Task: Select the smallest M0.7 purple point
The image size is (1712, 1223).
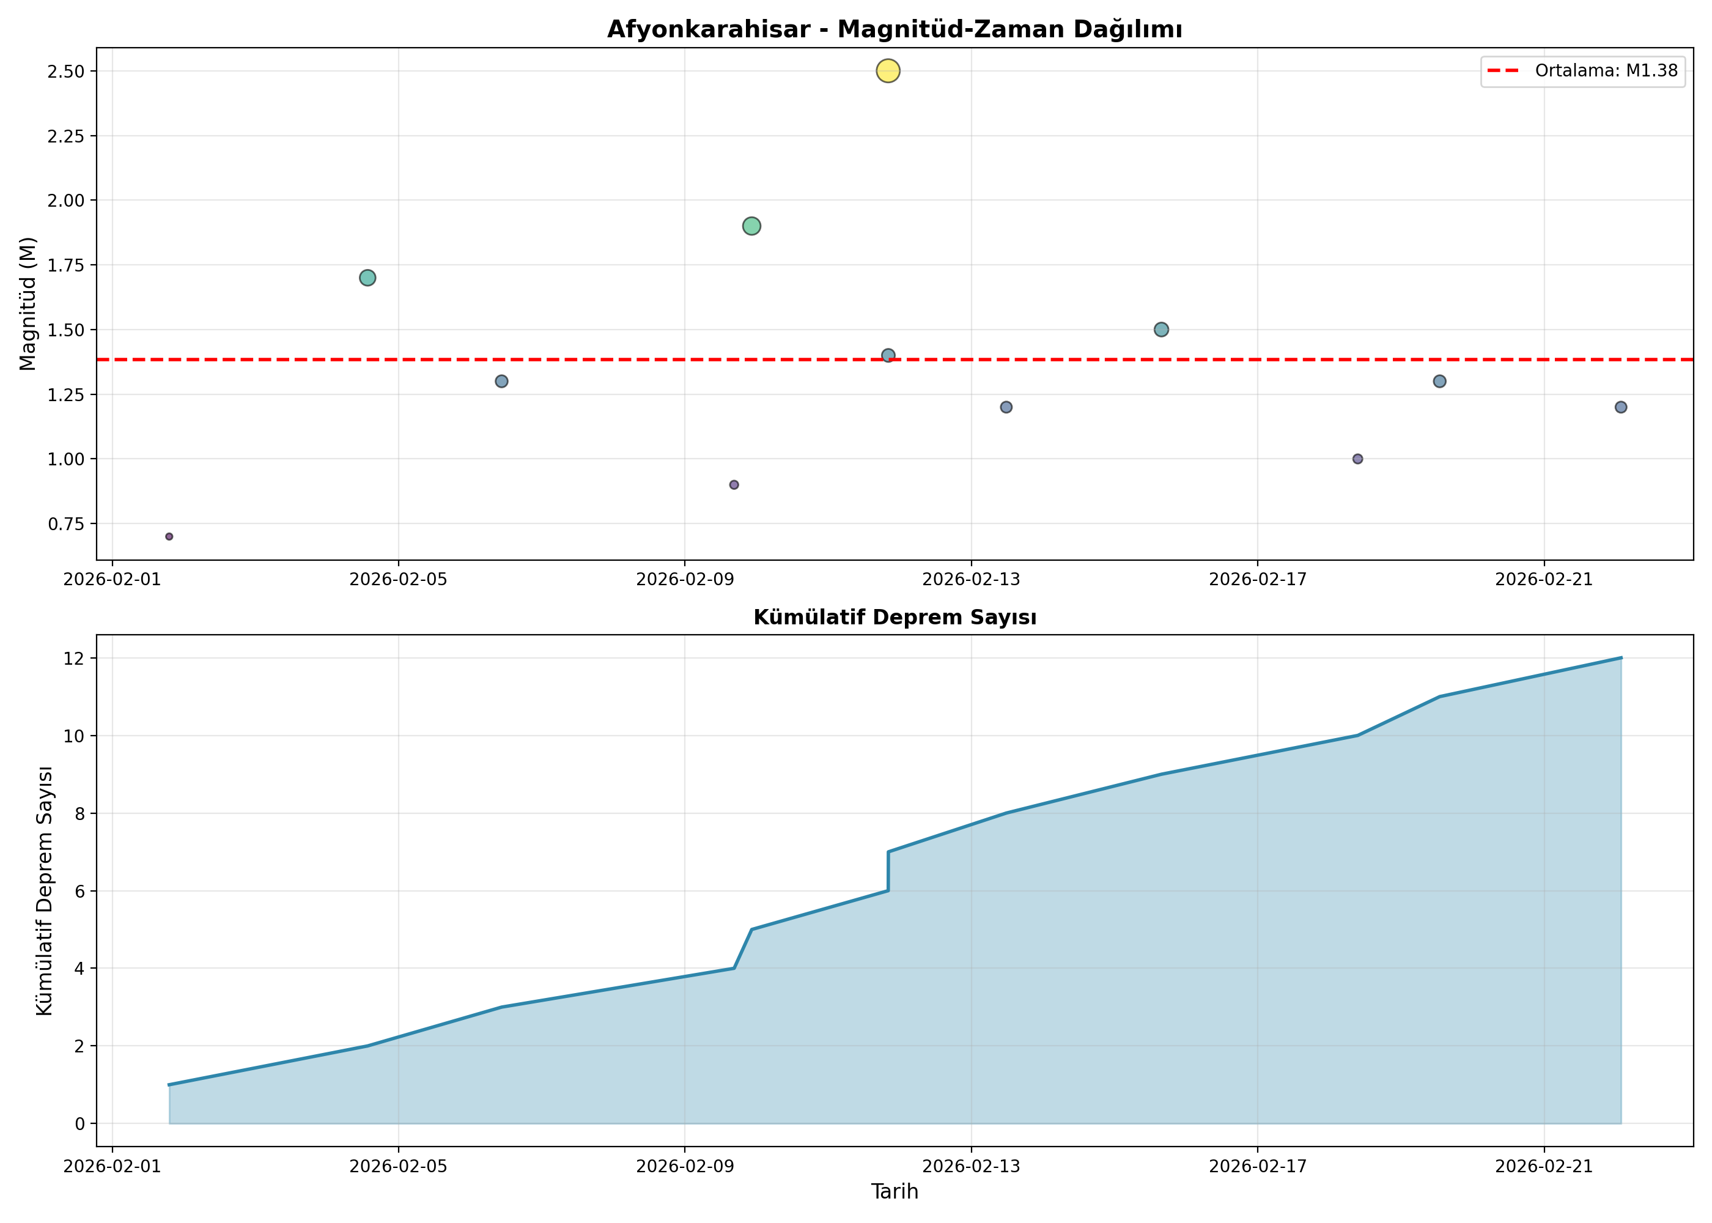Action: [x=169, y=536]
